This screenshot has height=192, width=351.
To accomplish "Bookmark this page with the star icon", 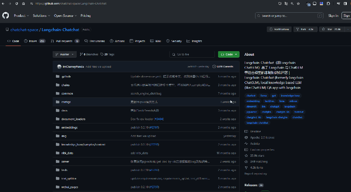I will click(x=298, y=4).
